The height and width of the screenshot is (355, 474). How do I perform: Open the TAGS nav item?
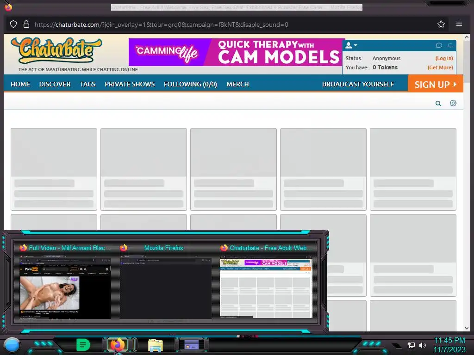[x=87, y=84]
